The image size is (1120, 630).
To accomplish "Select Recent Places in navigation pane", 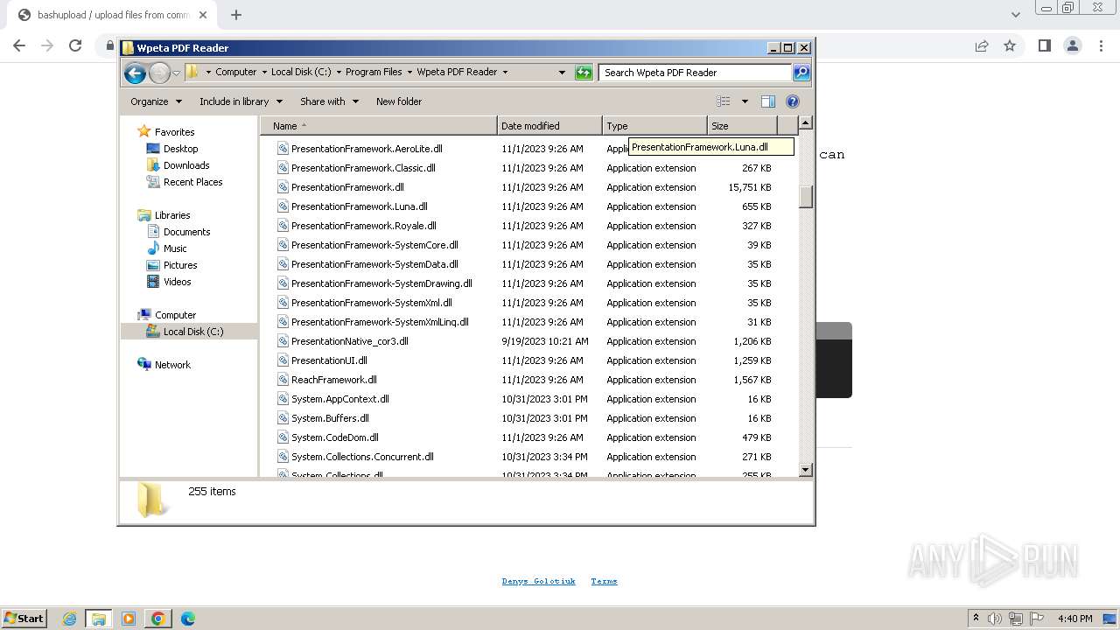I will (192, 182).
